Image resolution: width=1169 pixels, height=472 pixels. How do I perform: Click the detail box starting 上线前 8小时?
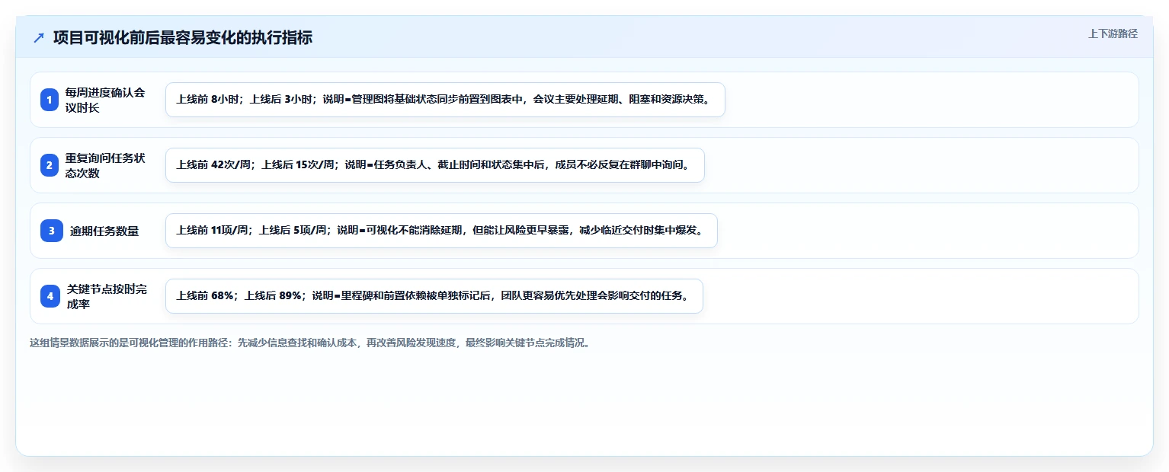(x=445, y=100)
